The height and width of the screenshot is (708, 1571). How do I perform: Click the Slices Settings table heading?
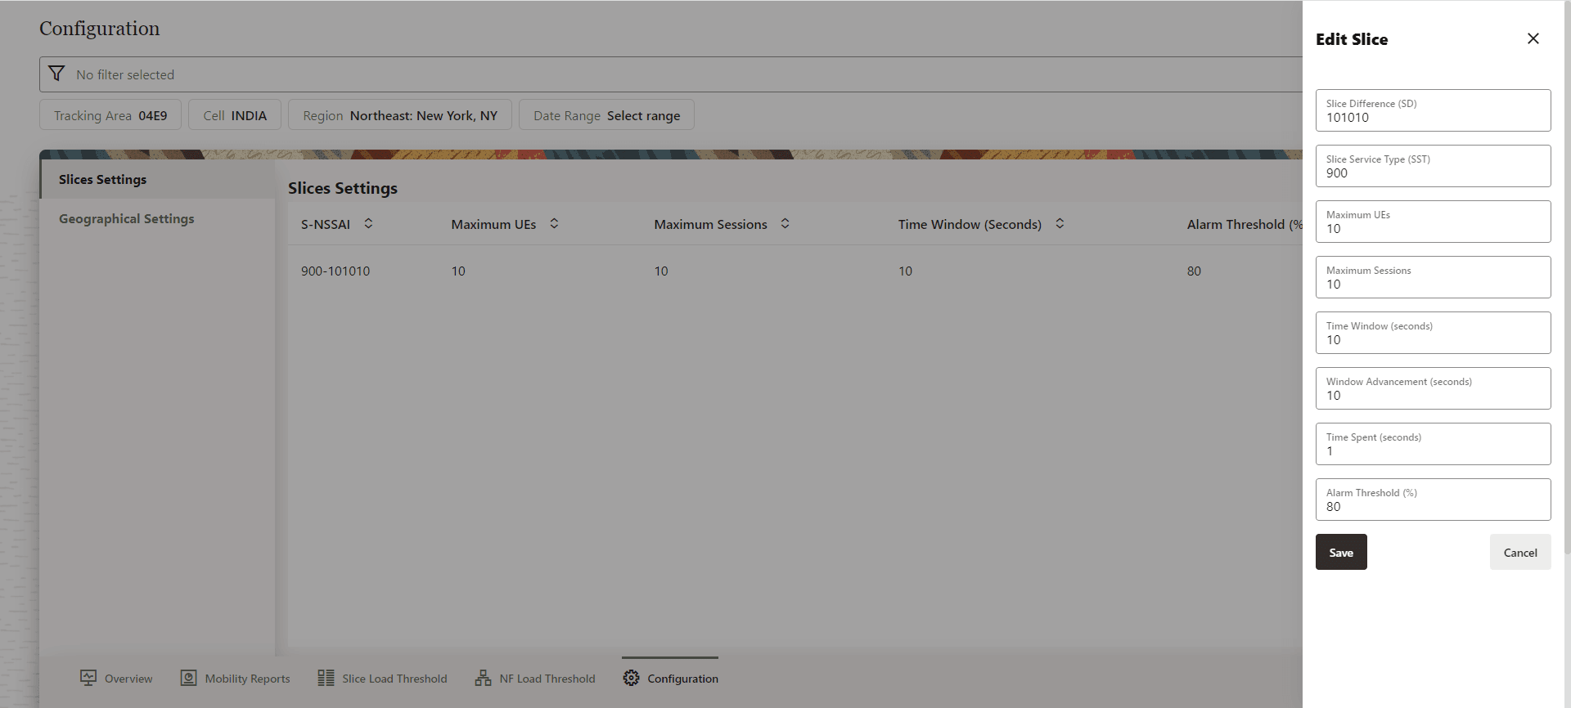[x=343, y=188]
